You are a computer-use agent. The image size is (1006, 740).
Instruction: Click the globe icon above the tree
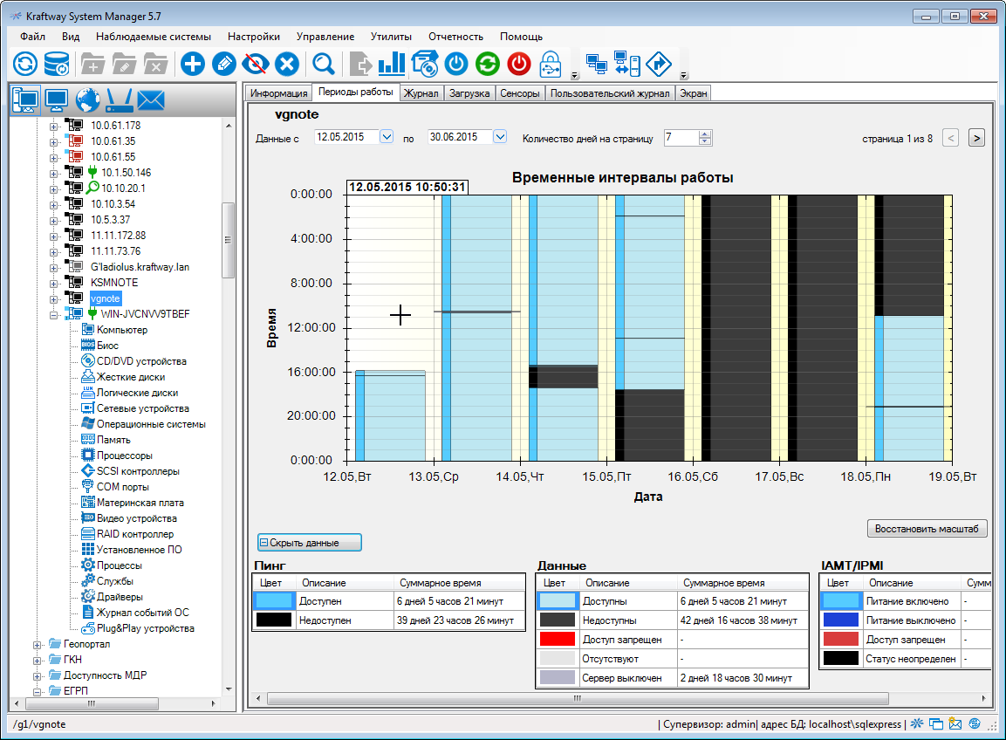pyautogui.click(x=87, y=99)
